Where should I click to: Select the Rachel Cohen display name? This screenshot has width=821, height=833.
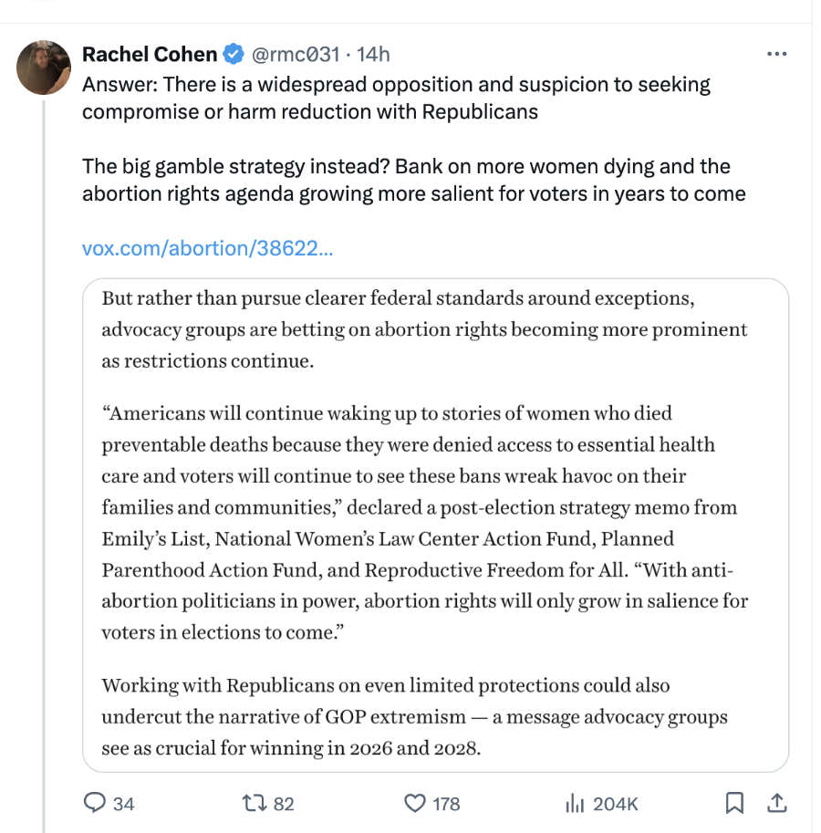pyautogui.click(x=151, y=54)
